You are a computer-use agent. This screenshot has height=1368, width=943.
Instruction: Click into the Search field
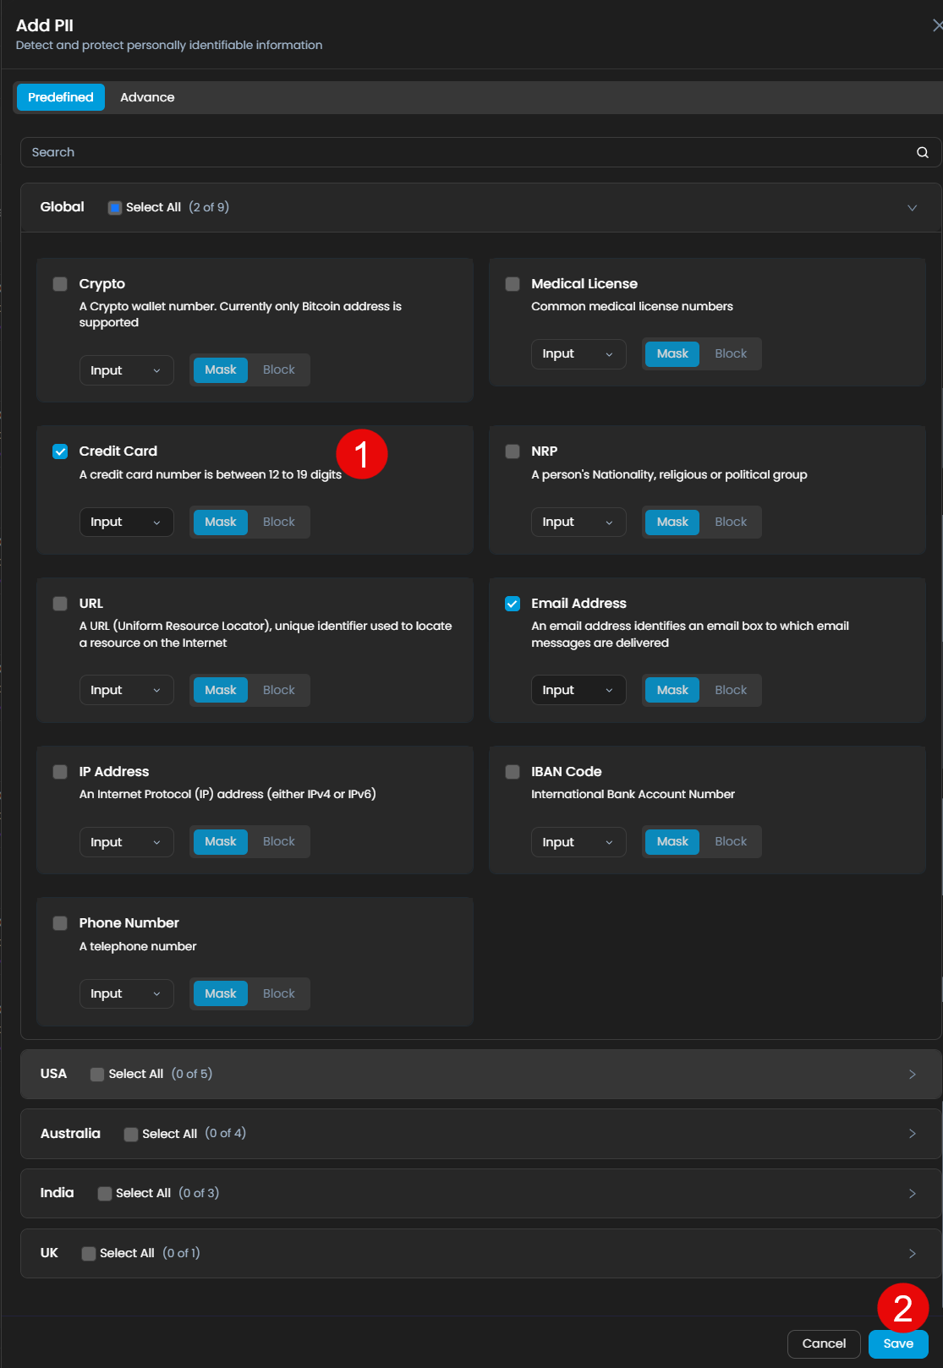pos(465,152)
